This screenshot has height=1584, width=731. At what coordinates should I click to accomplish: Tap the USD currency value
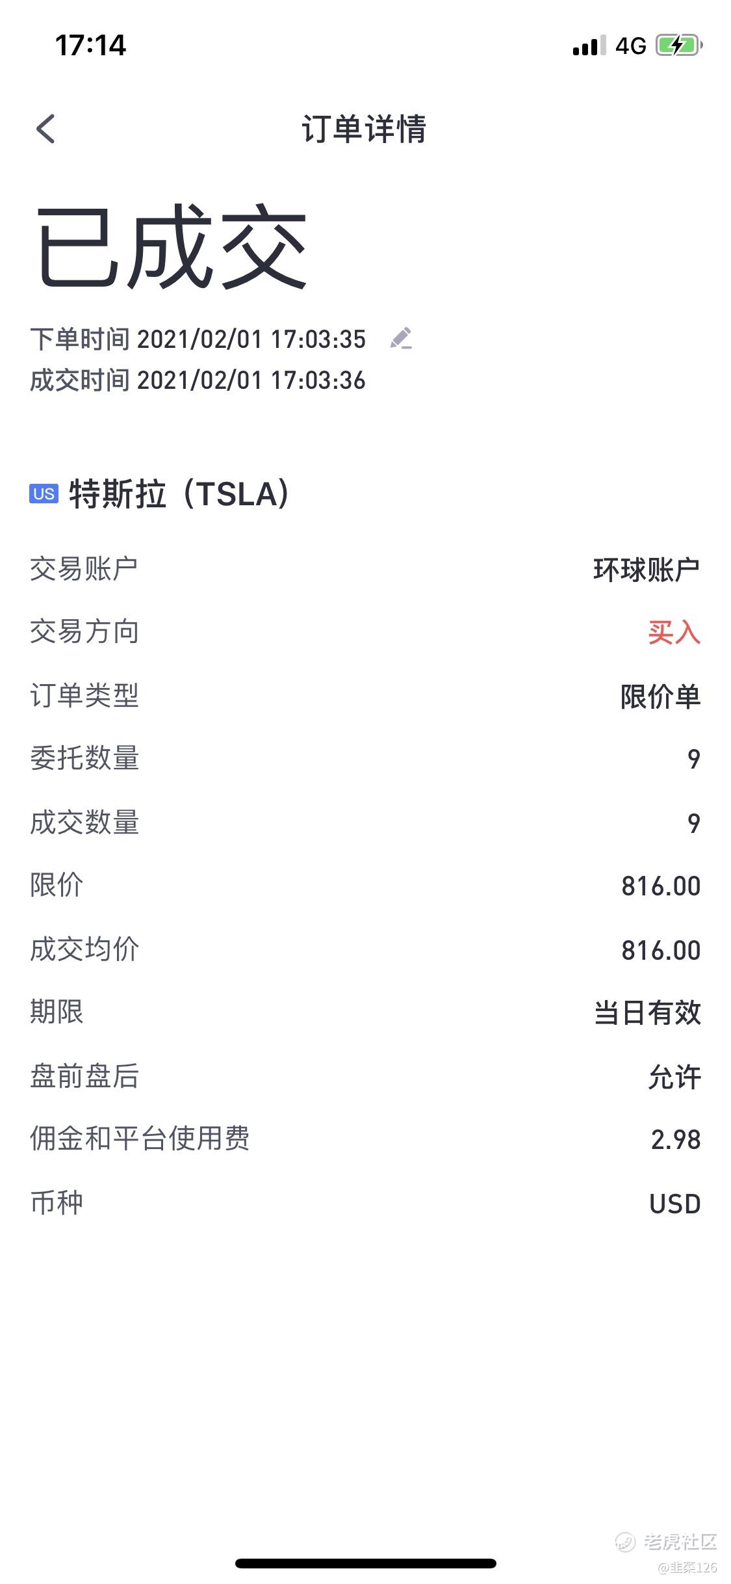coord(675,1204)
